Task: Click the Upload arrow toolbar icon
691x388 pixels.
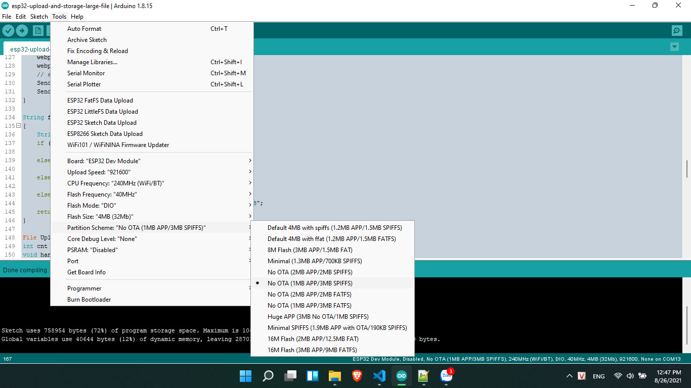Action: (22, 30)
